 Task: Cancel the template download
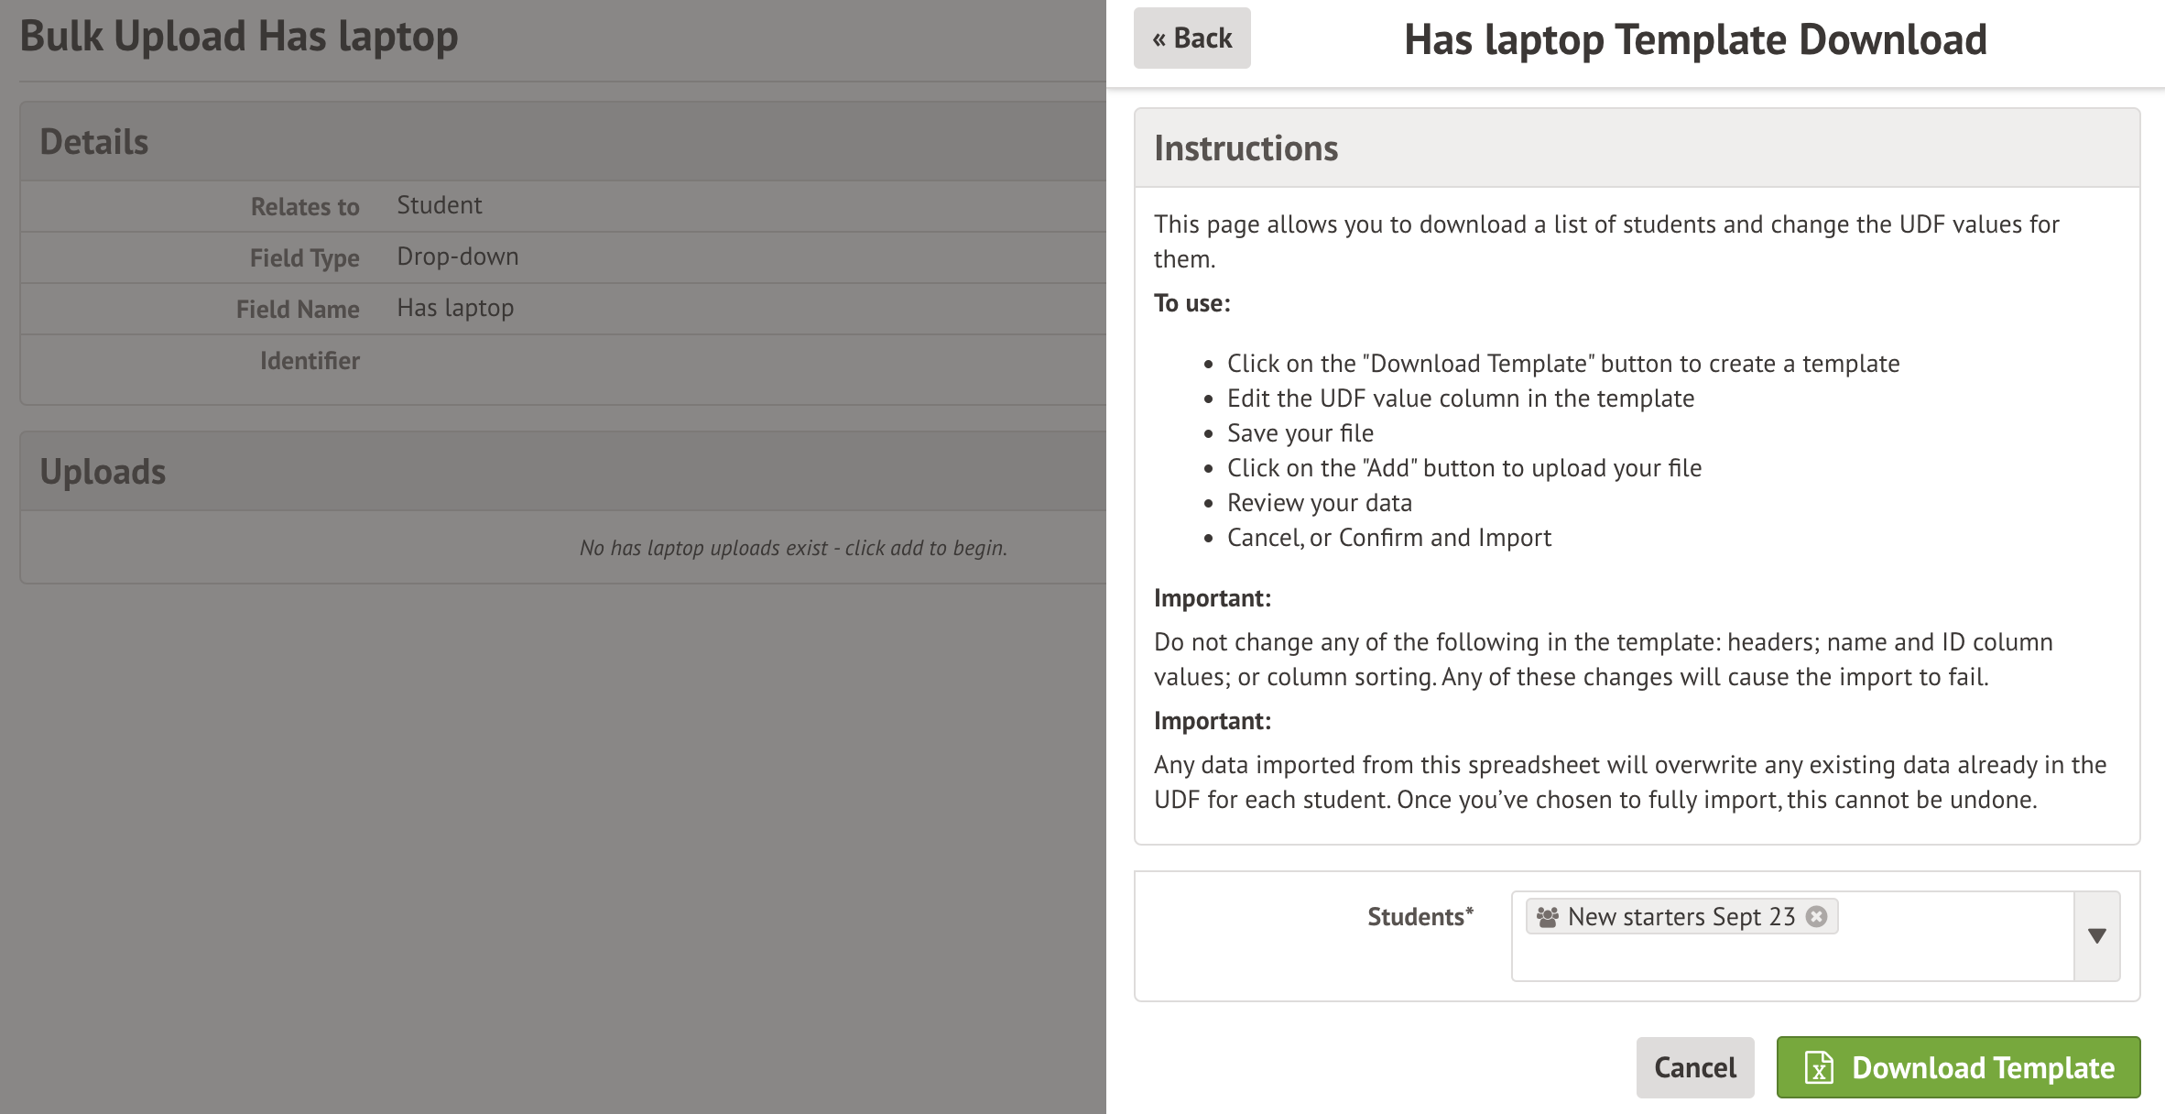coord(1694,1067)
